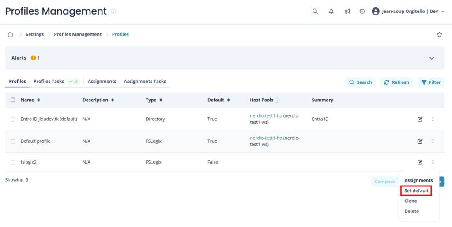Click the Profiles Tasks count badge 3
452x227 pixels.
[74, 81]
